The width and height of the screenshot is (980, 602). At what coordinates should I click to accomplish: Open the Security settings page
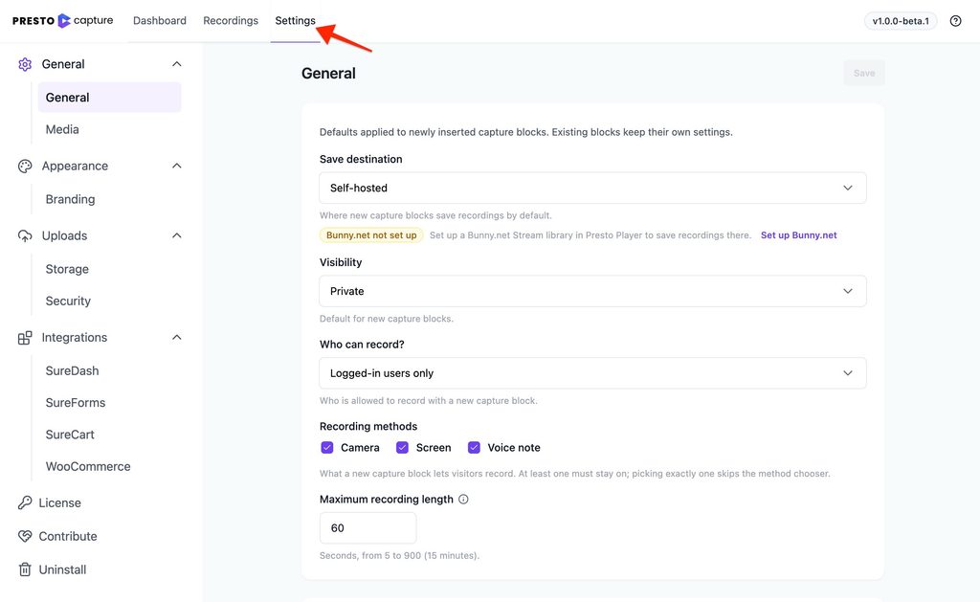pyautogui.click(x=68, y=301)
